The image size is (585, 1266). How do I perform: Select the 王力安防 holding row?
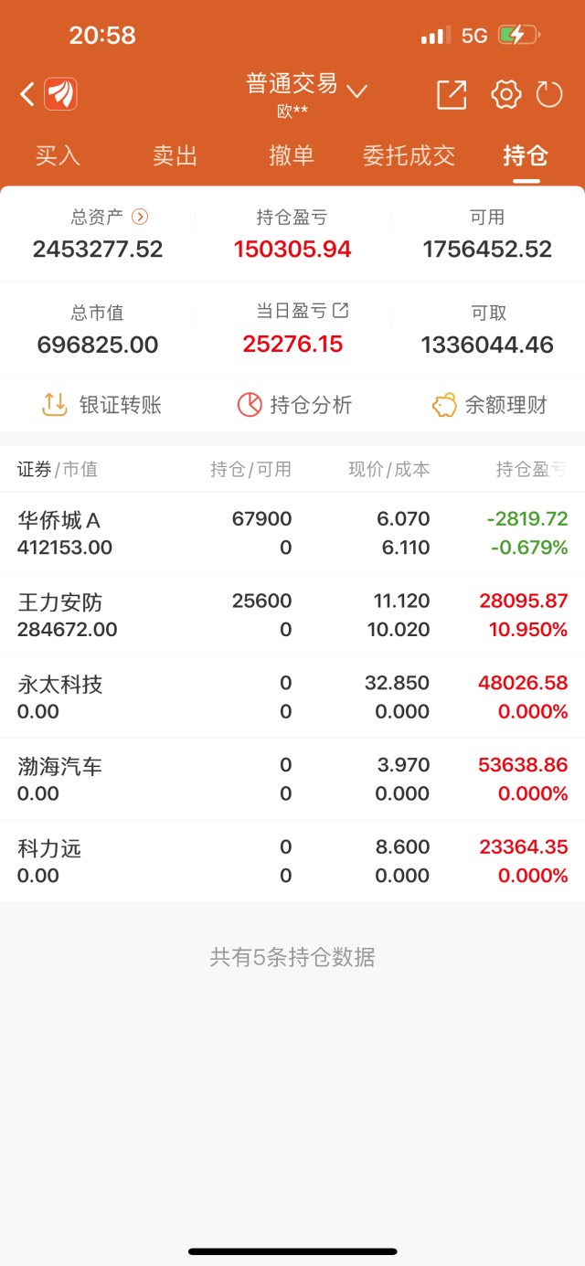292,615
